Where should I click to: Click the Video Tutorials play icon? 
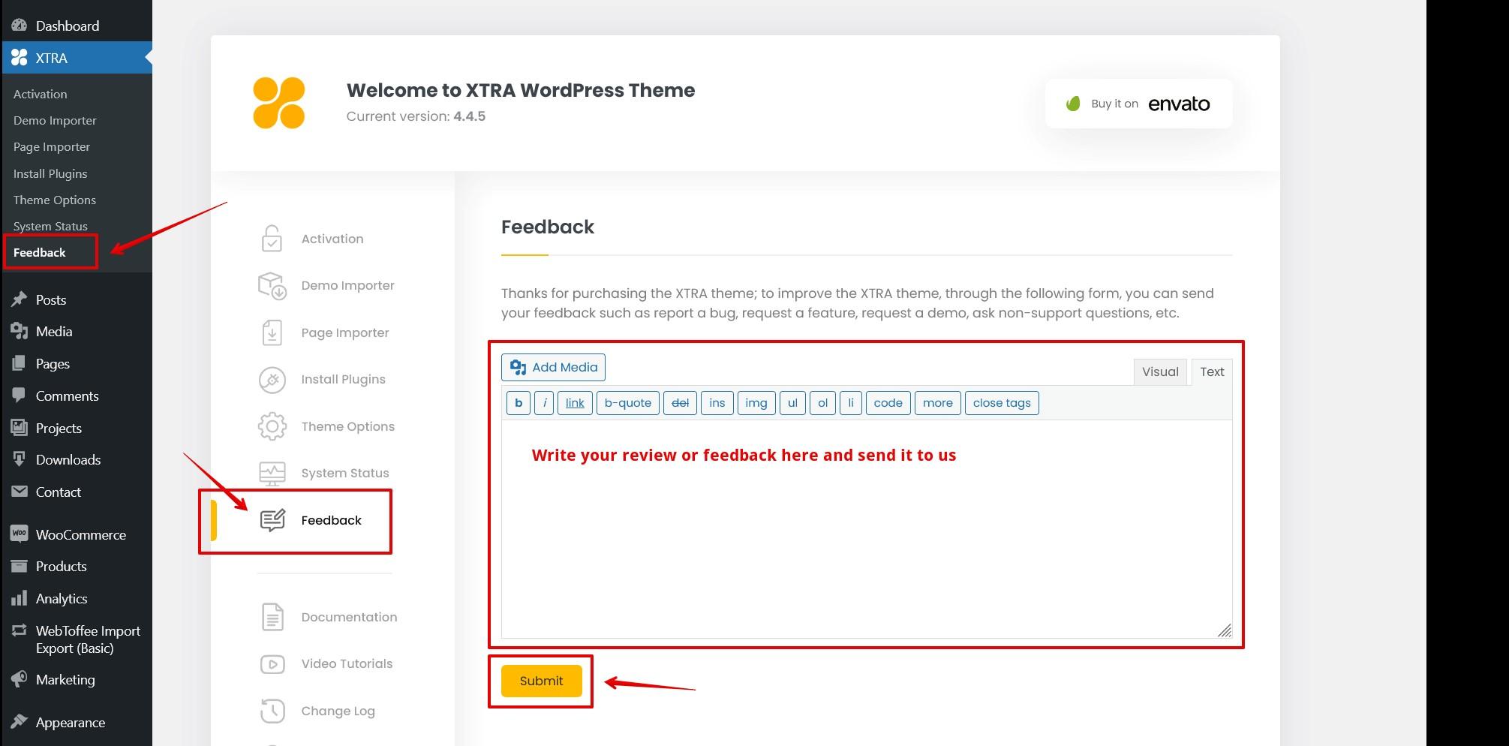coord(272,664)
